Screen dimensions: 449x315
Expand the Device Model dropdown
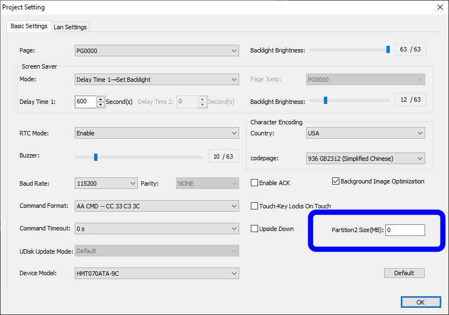[x=157, y=273]
